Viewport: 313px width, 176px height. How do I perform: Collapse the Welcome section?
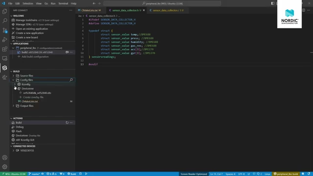click(11, 16)
